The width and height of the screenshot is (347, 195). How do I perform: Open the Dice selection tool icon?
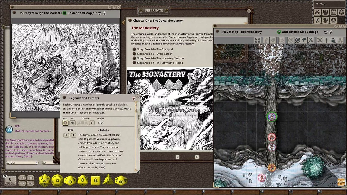[341, 12]
